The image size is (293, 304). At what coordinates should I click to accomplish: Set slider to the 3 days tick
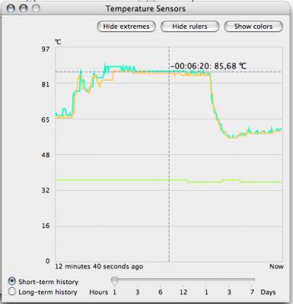229,292
